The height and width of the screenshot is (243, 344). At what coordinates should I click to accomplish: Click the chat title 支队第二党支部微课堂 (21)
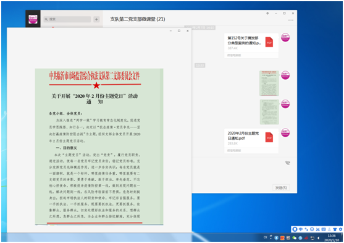click(138, 19)
